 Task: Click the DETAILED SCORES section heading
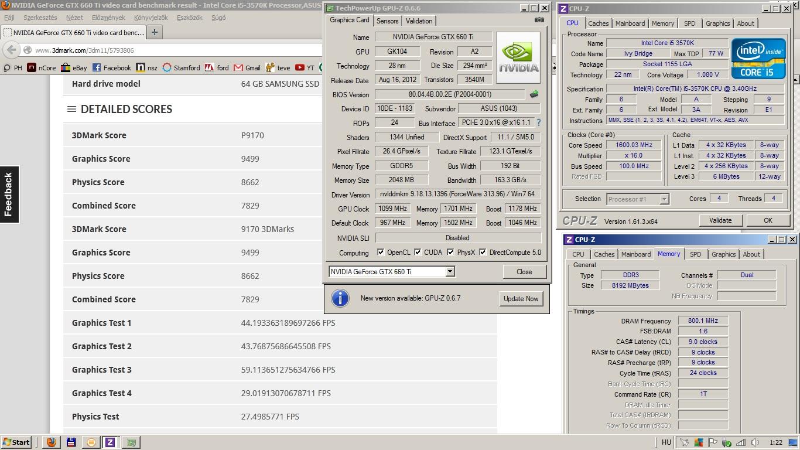[x=126, y=109]
